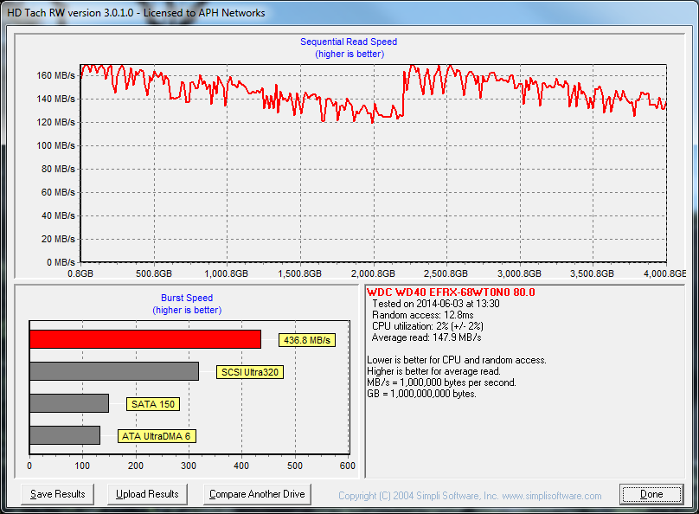699x514 pixels.
Task: Select the WDC WD40 EFRX drive heading
Action: (x=451, y=292)
